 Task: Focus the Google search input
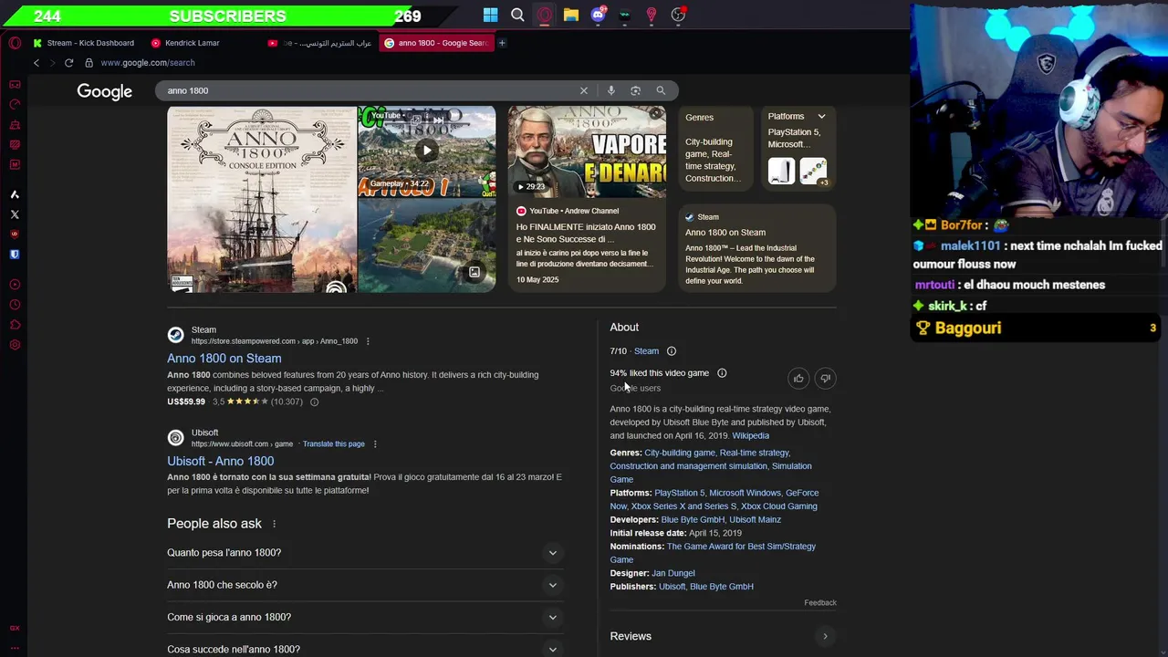click(x=365, y=90)
